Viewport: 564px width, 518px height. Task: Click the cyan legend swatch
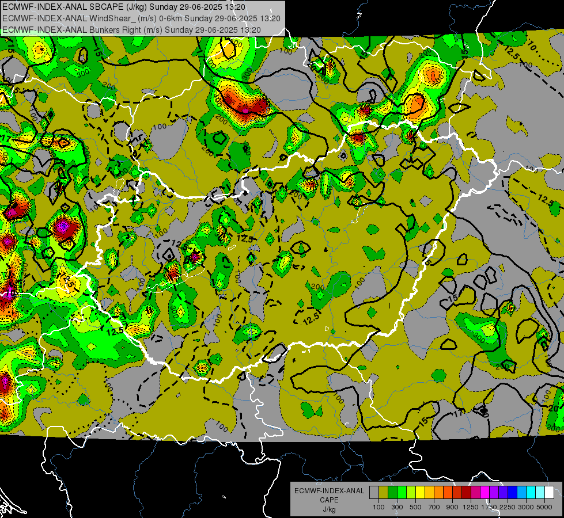pos(531,493)
